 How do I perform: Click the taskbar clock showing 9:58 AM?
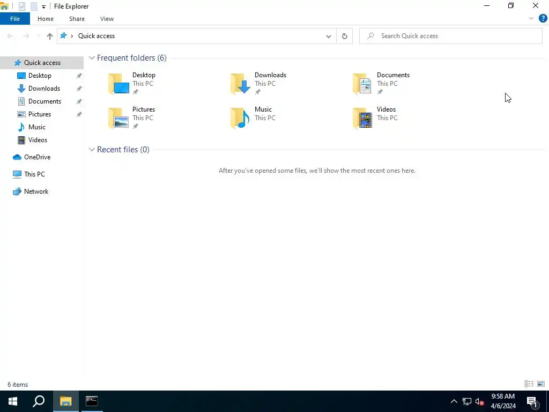coord(503,401)
